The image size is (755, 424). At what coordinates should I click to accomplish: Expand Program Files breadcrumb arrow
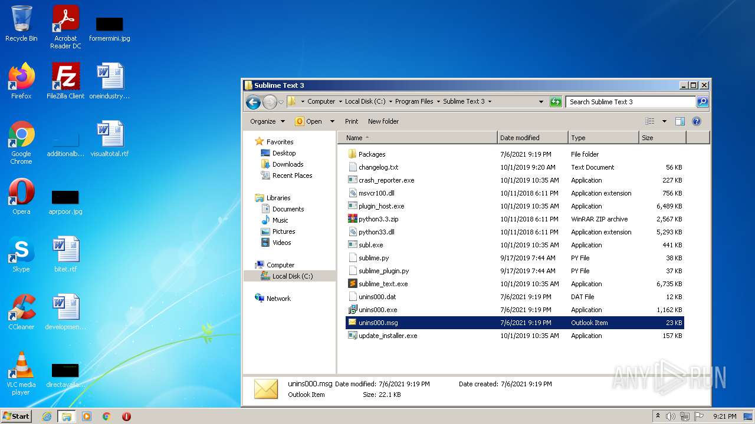(x=439, y=101)
